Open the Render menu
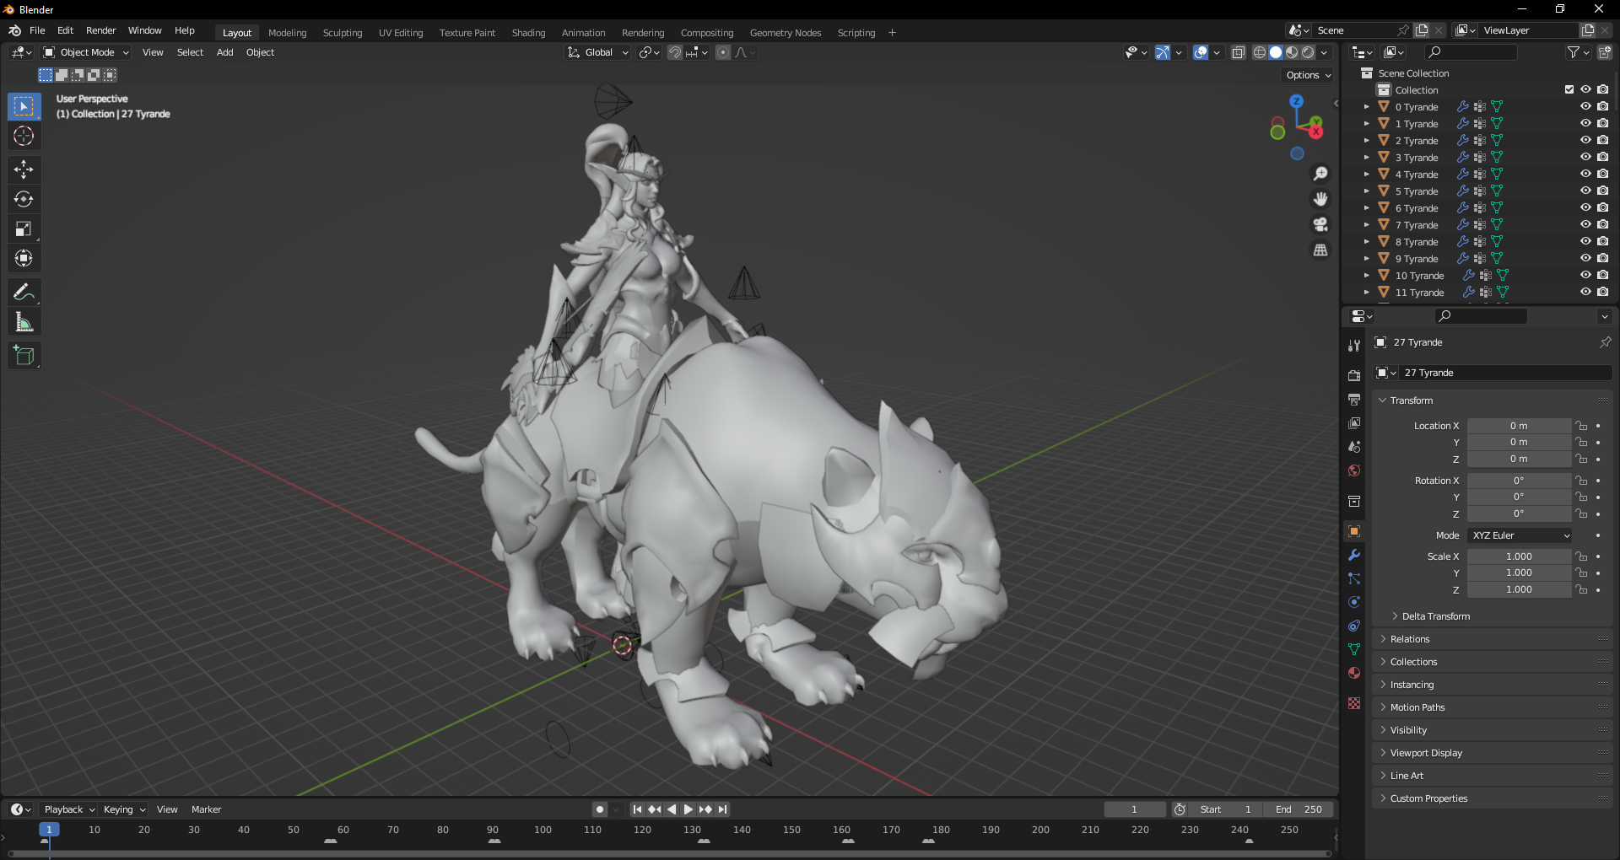Screen dimensions: 1620x860 (100, 30)
